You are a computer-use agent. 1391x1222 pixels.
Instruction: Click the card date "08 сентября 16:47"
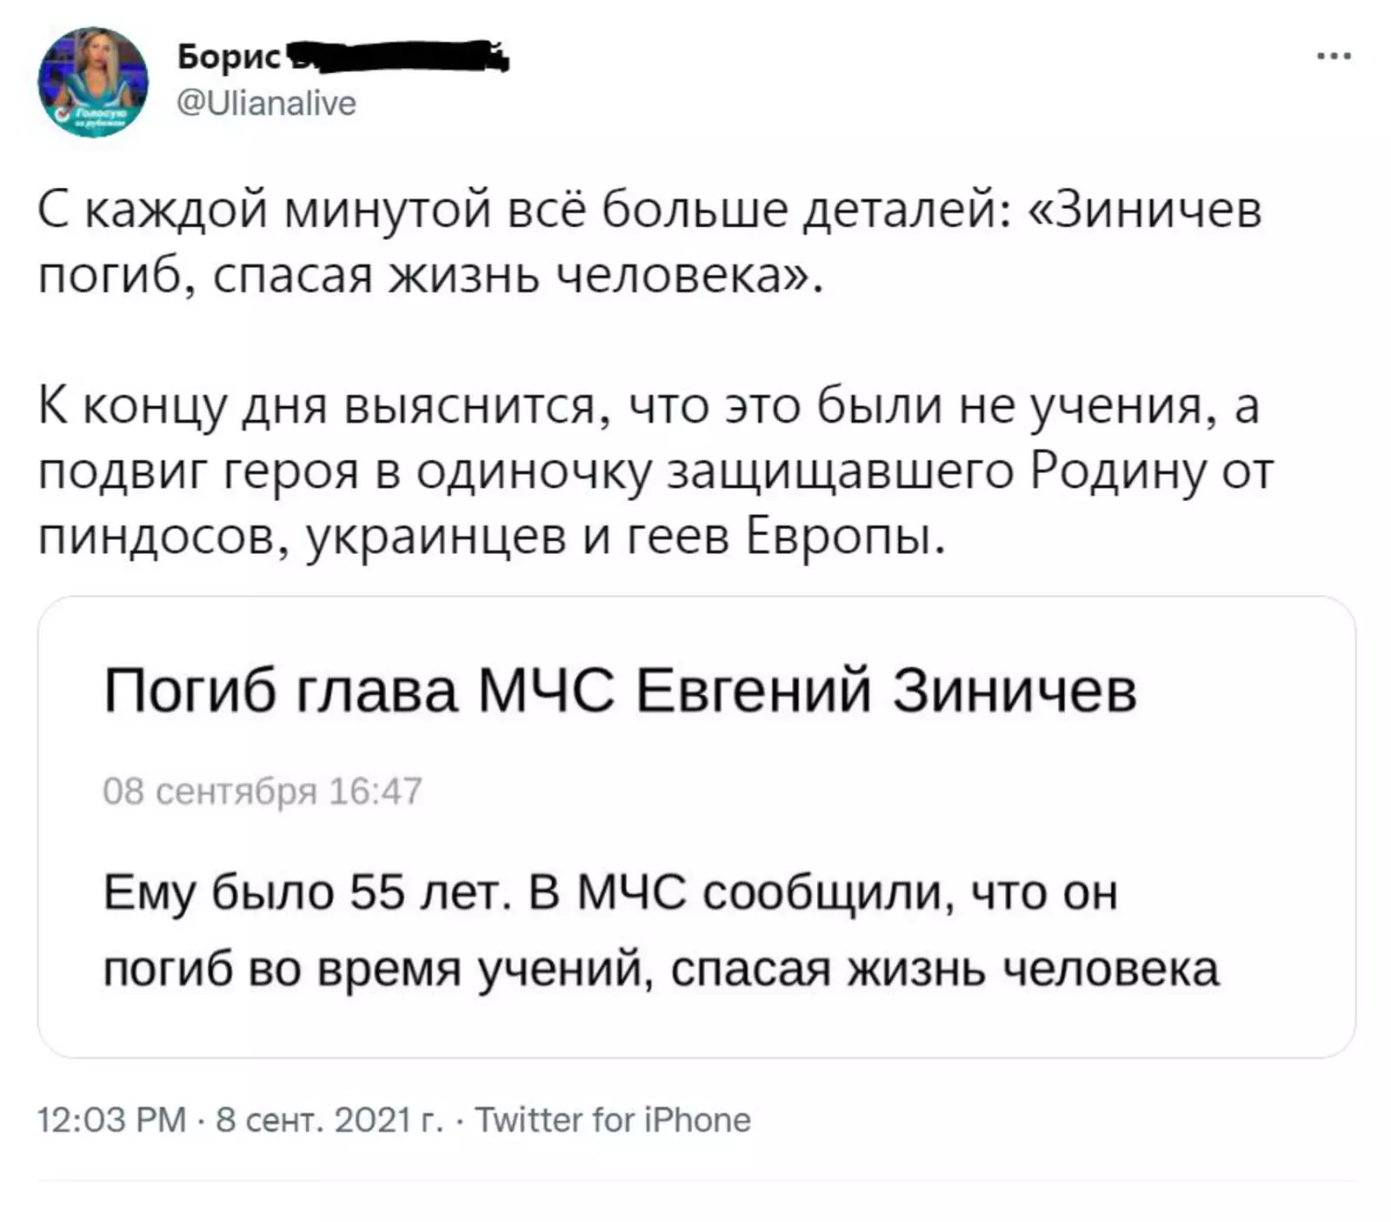262,791
